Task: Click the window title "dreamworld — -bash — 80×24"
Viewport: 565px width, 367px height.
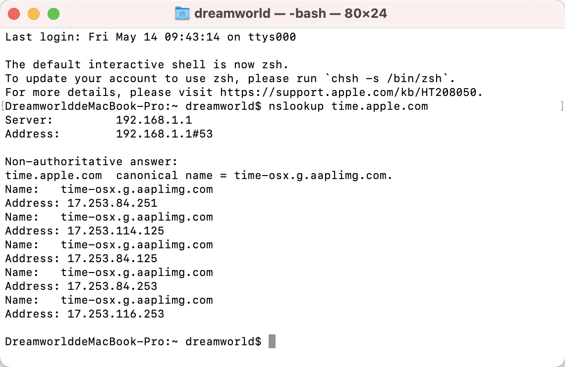Action: [x=290, y=13]
